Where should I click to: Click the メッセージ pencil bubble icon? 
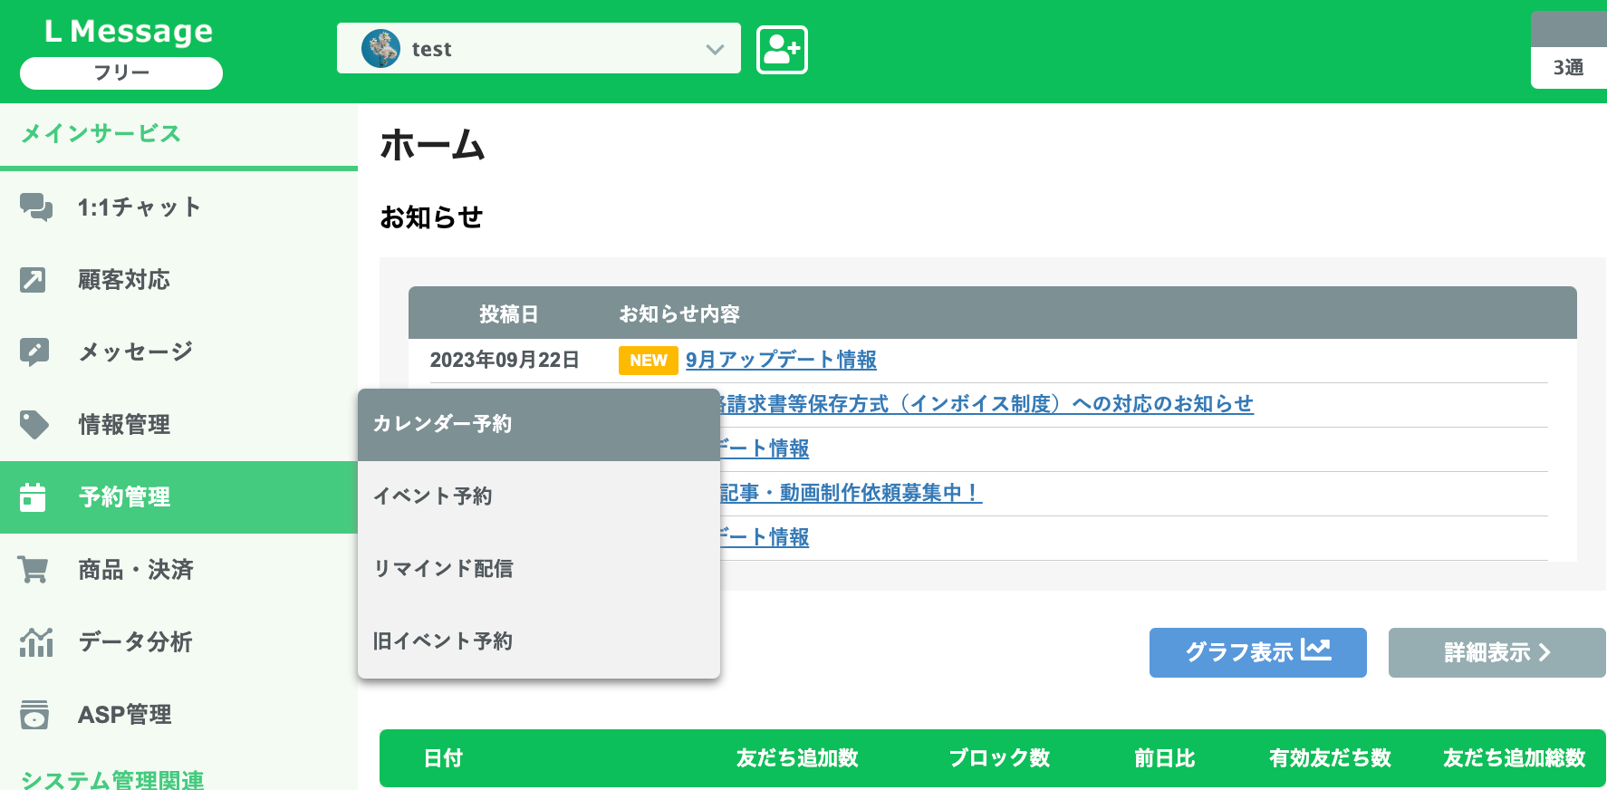pyautogui.click(x=34, y=352)
